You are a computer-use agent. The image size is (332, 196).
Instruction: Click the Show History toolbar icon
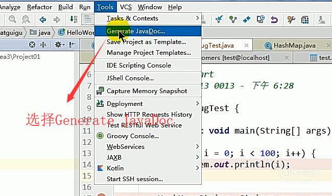tap(260, 19)
